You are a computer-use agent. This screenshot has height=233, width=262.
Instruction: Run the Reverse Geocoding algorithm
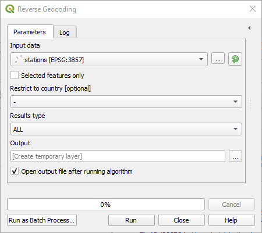(132, 220)
